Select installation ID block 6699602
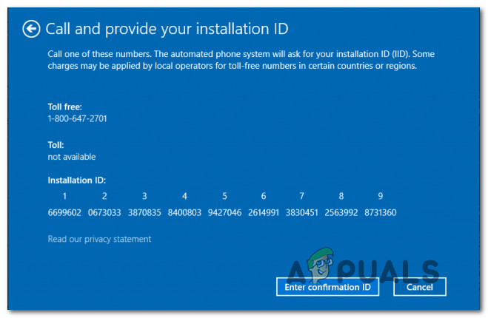 [64, 213]
